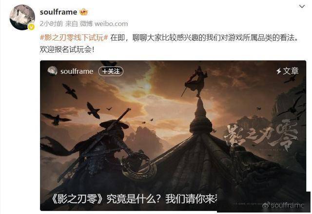Open the soulframe username link
Screen dimensions: 312x214
(x=58, y=12)
